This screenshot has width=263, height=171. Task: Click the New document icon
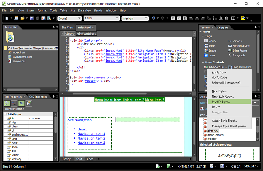7,18
